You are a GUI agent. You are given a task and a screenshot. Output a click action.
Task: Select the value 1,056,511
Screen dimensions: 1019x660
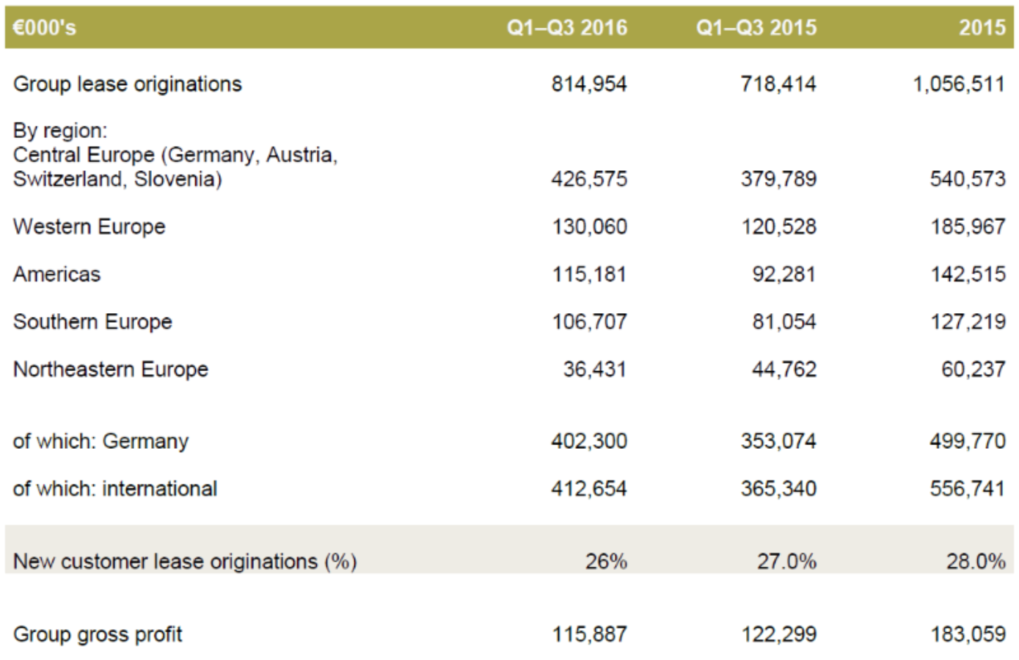tap(958, 84)
